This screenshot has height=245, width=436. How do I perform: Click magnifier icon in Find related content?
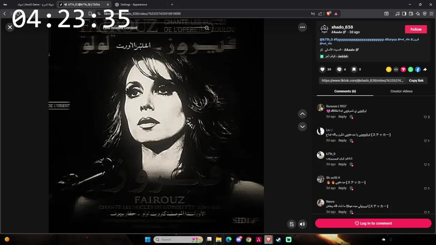207,28
